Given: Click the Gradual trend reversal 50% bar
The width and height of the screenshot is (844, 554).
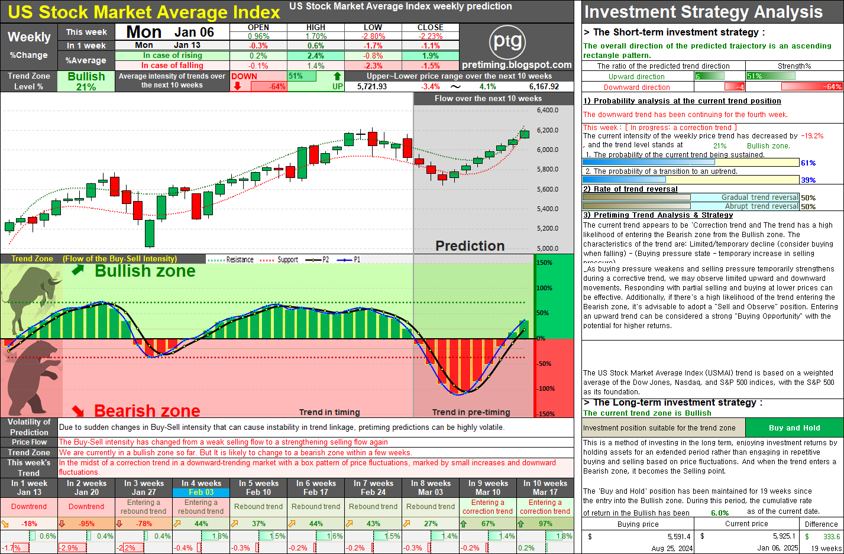Looking at the screenshot, I should point(691,197).
